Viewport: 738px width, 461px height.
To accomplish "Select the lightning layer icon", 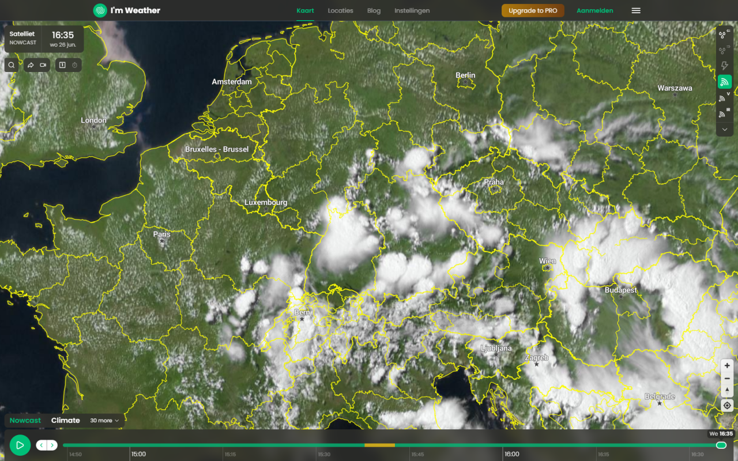I will point(725,66).
